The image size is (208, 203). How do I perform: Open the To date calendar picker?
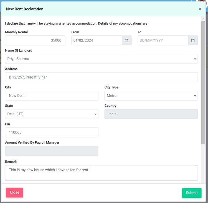193,40
